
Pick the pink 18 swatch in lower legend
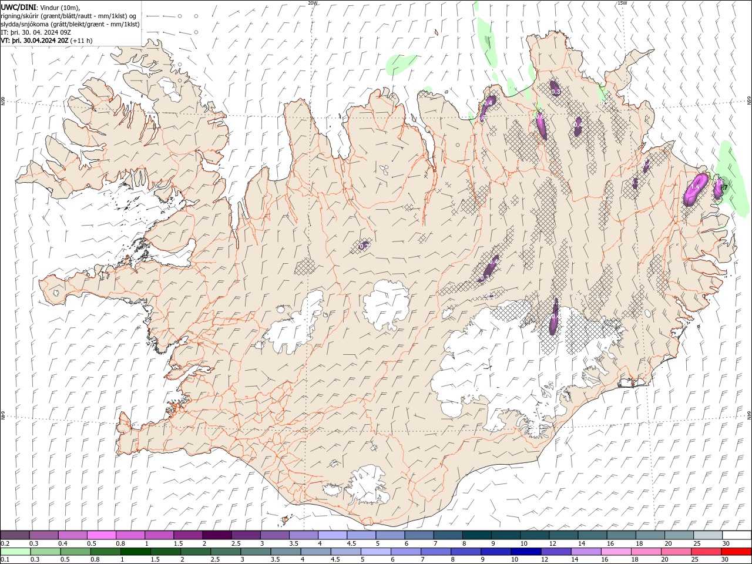click(x=645, y=552)
